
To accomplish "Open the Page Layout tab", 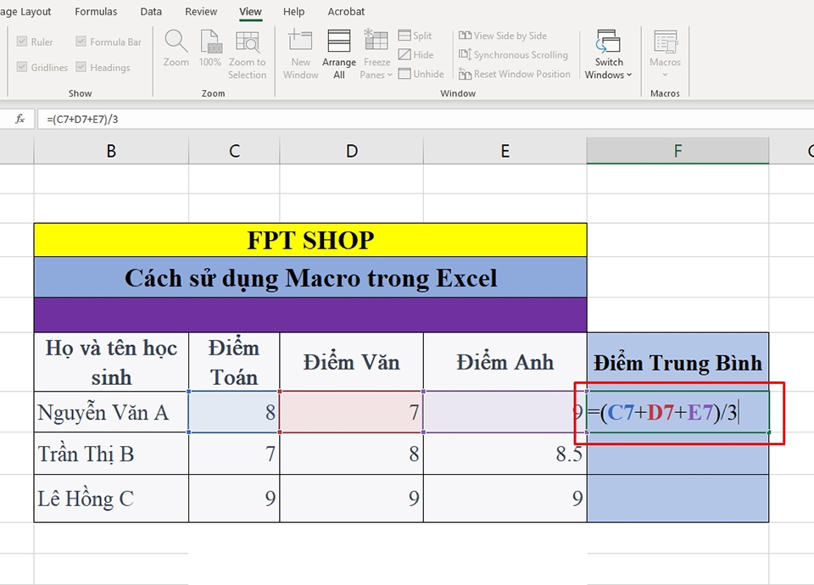I will click(25, 11).
